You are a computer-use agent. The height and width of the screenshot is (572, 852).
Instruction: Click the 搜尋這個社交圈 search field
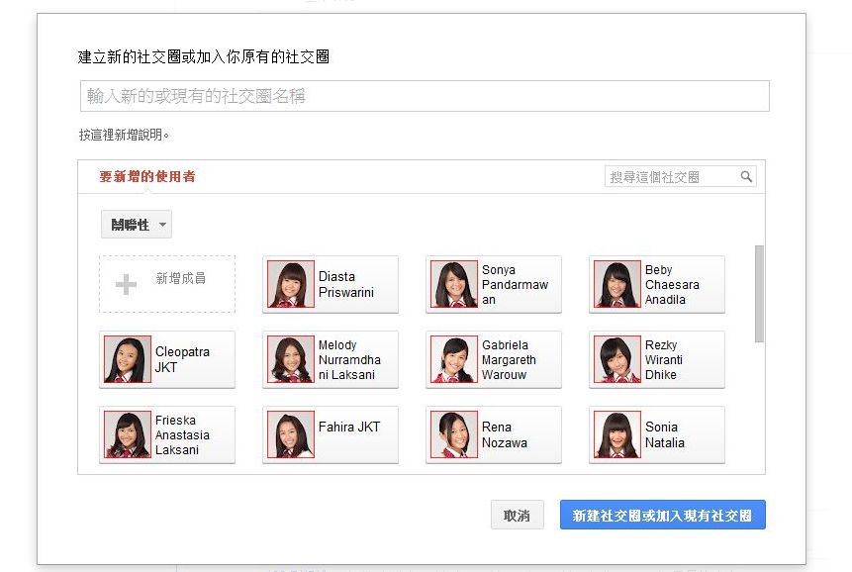click(x=672, y=177)
